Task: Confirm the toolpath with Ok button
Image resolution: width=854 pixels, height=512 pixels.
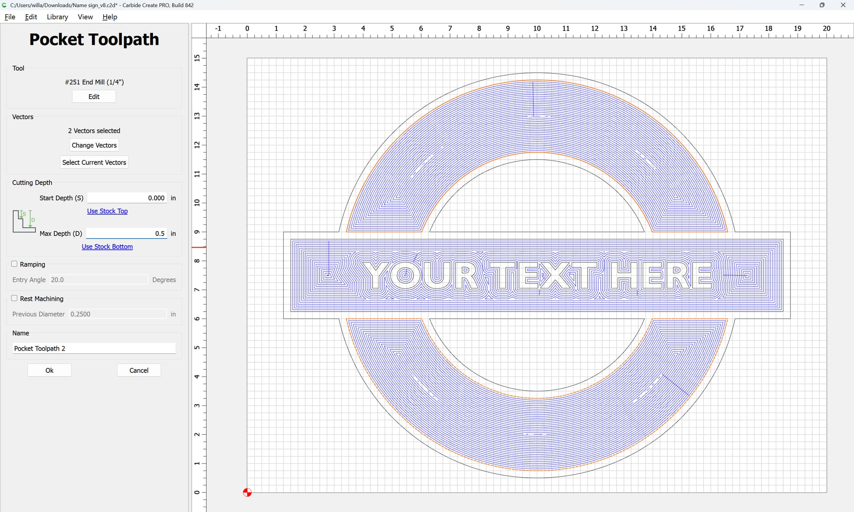Action: coord(49,370)
